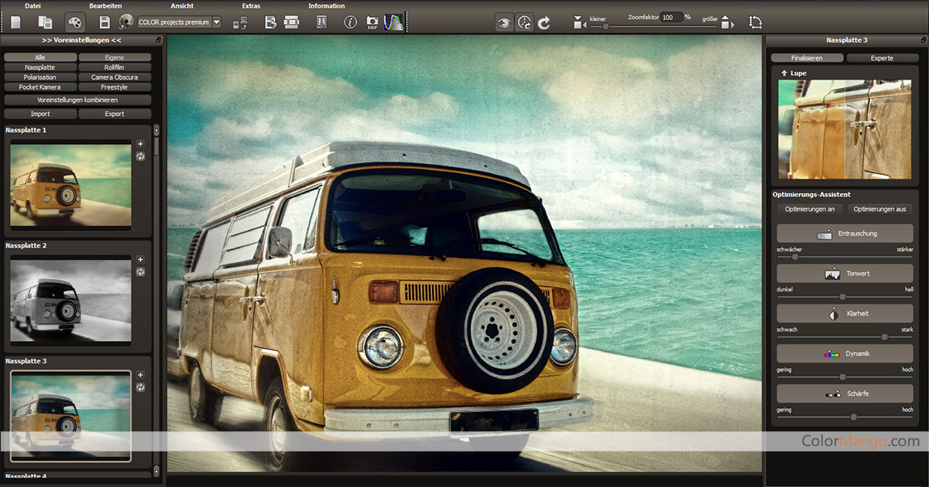Select the Nassplatte 2 preset thumbnail
Screen dimensions: 929x487
point(70,300)
